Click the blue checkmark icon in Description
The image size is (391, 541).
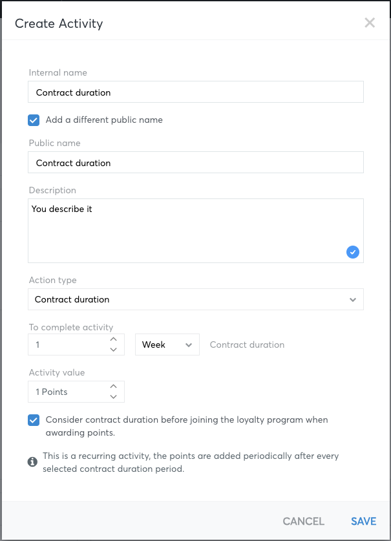click(352, 252)
